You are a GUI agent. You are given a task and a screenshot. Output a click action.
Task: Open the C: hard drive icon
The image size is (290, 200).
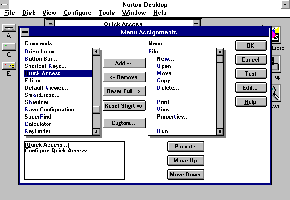pyautogui.click(x=9, y=47)
